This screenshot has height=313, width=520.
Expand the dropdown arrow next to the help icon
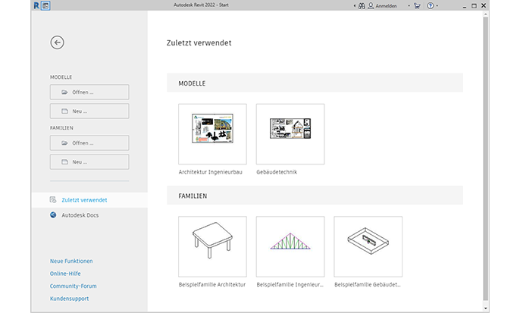(x=437, y=5)
